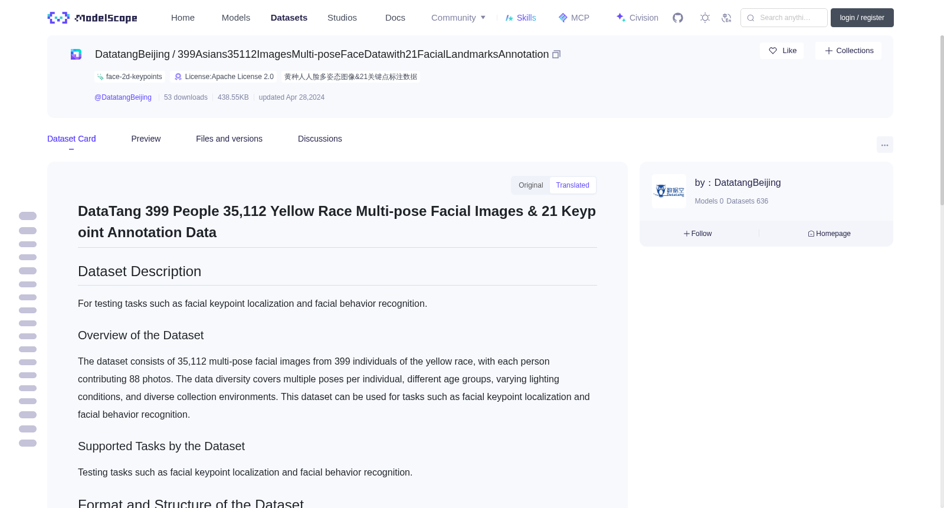Viewport: 944px width, 508px height.
Task: Click the last outline marker in left sidebar
Action: coord(28,443)
